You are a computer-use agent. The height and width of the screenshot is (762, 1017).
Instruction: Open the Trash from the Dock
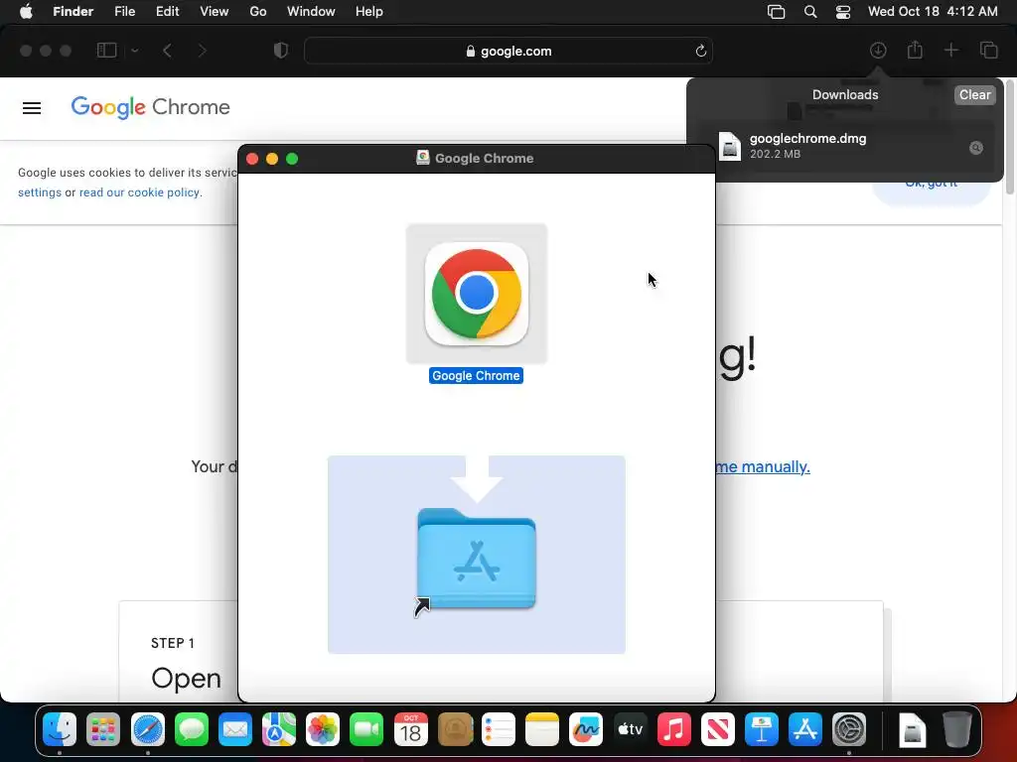956,730
